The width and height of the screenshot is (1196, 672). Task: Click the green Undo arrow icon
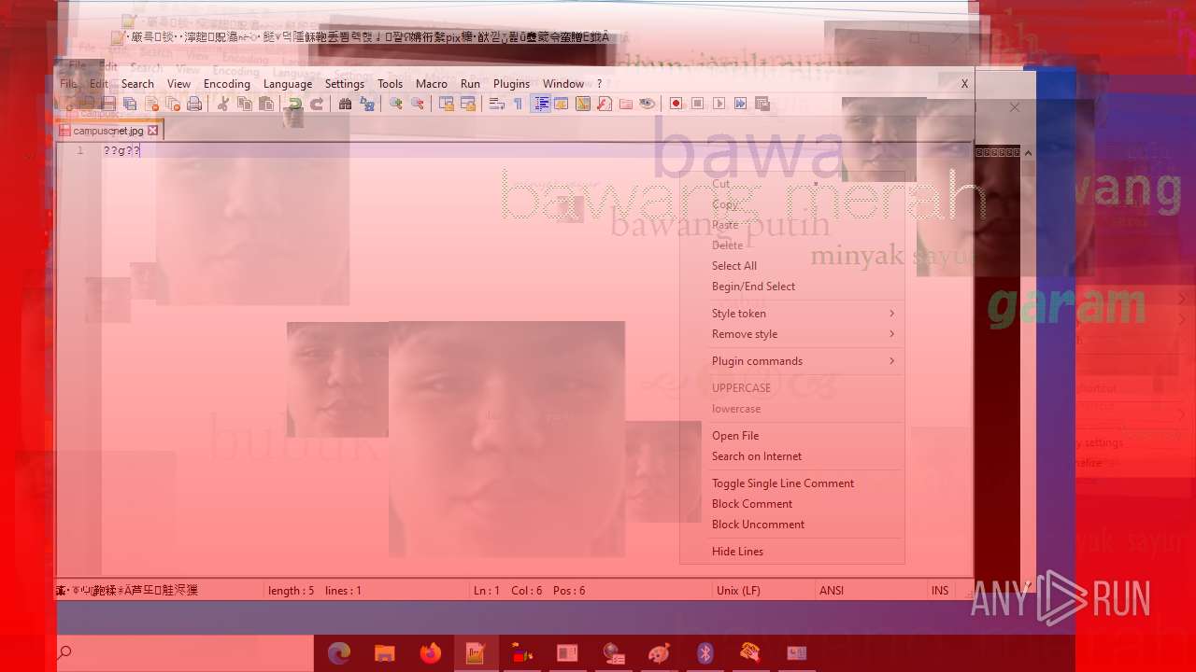point(294,104)
